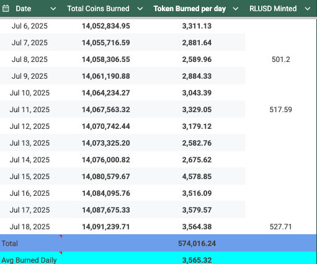317x264 pixels.
Task: Click the calendar icon in Date header
Action: click(6, 9)
